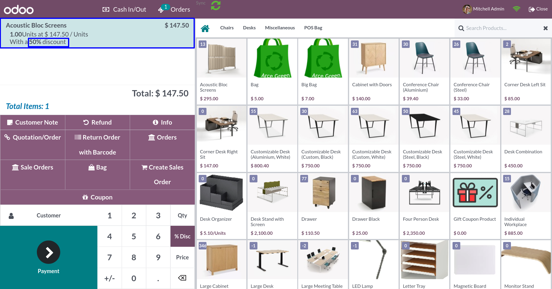Image resolution: width=552 pixels, height=289 pixels.
Task: Set the Customer for the order
Action: [49, 215]
